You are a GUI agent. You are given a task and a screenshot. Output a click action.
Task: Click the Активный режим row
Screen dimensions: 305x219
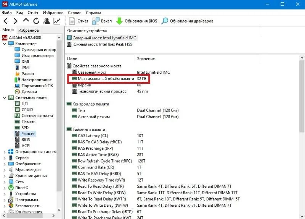pyautogui.click(x=125, y=117)
